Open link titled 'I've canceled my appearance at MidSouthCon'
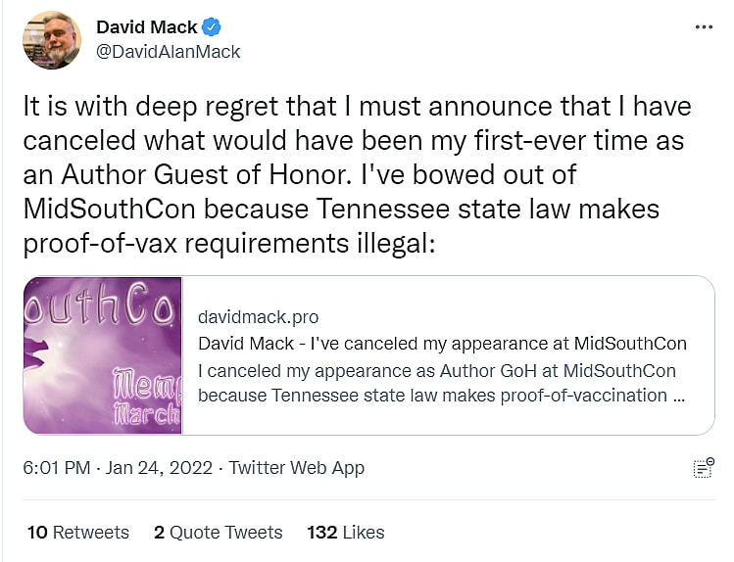The width and height of the screenshot is (734, 562). (x=442, y=344)
